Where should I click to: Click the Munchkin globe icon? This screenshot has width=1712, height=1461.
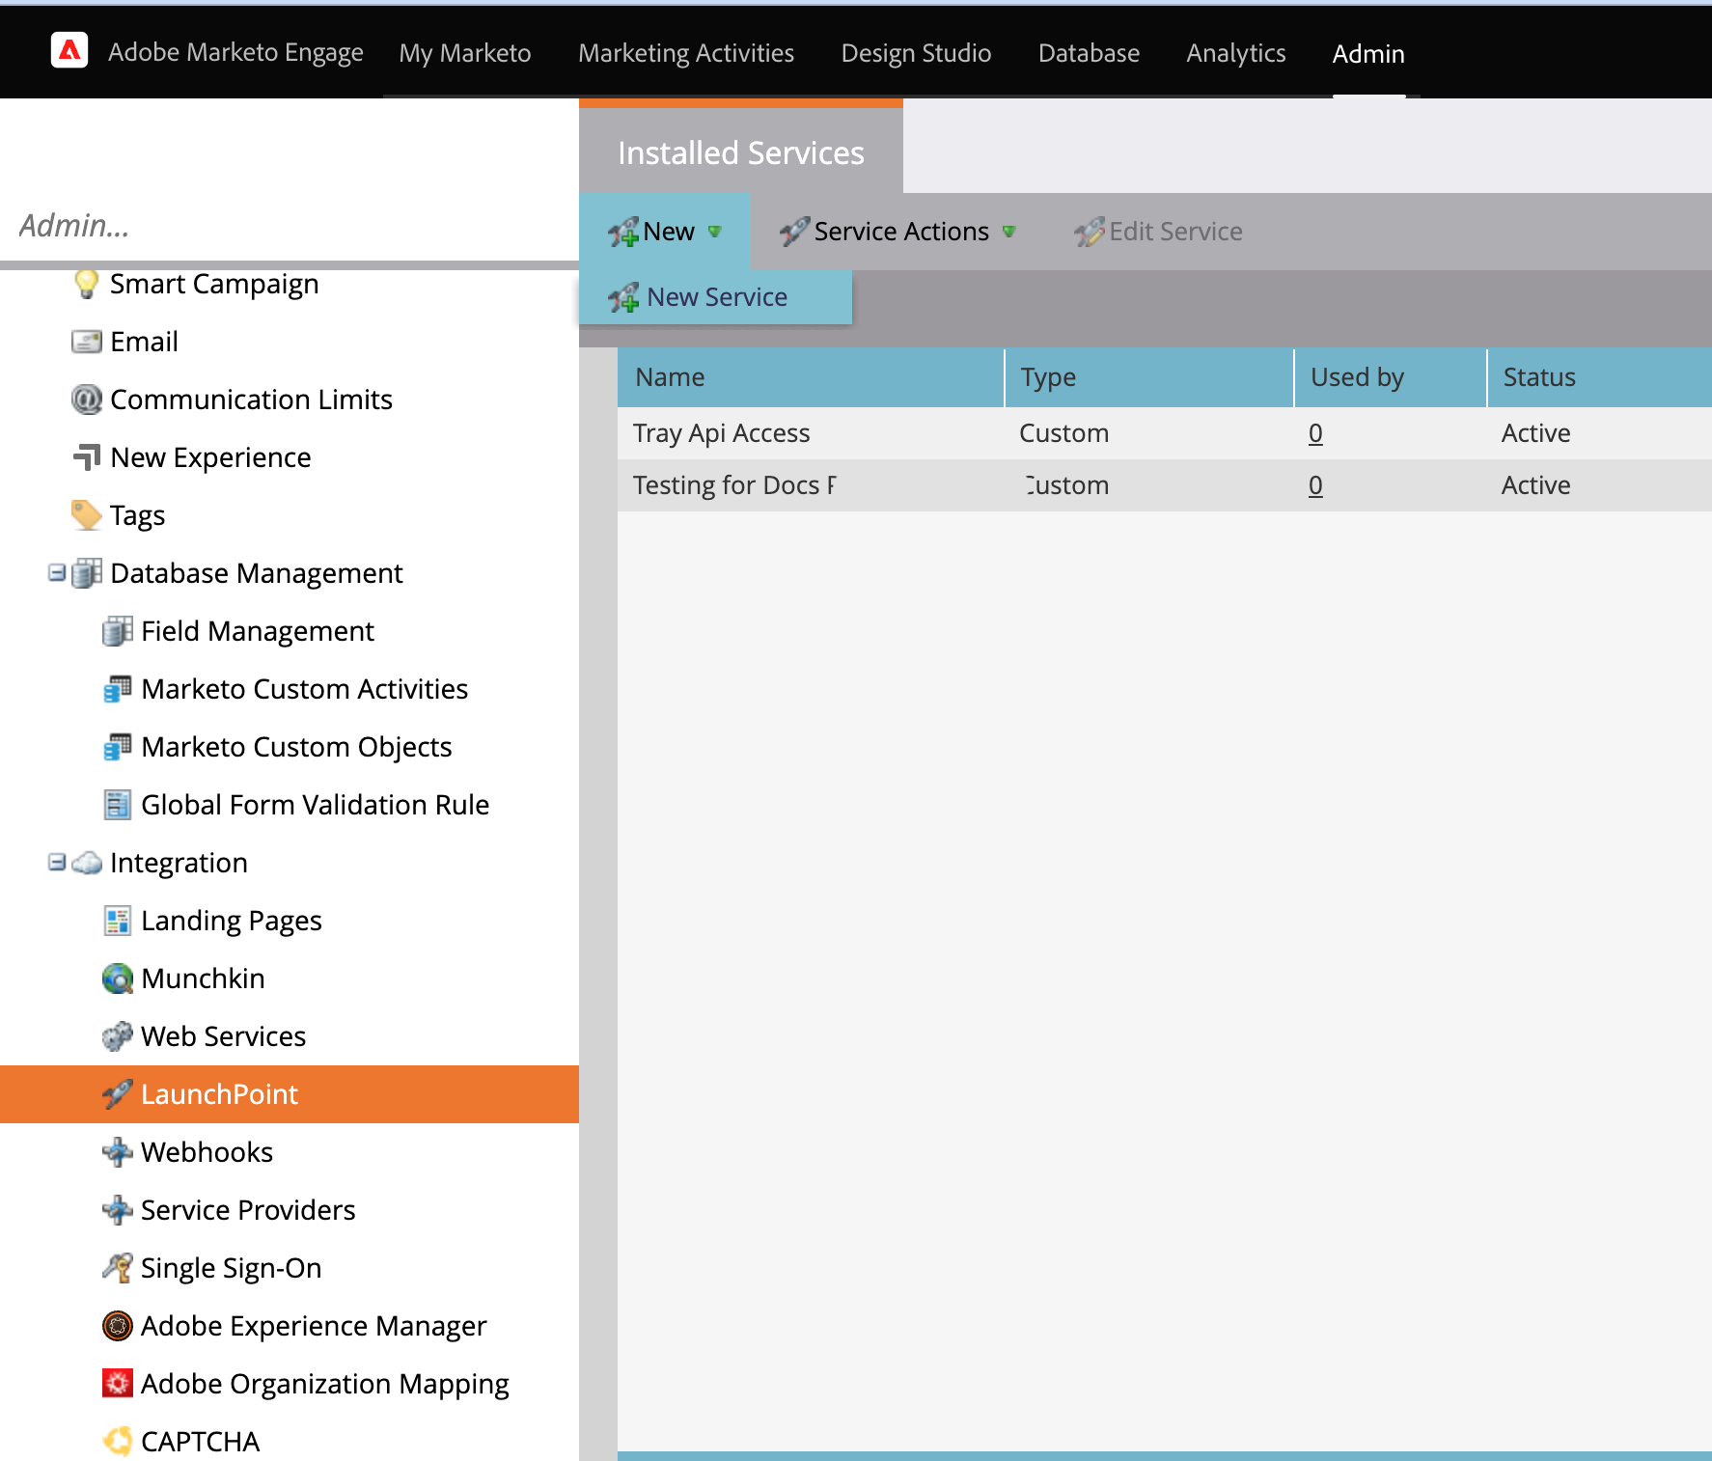[x=117, y=979]
